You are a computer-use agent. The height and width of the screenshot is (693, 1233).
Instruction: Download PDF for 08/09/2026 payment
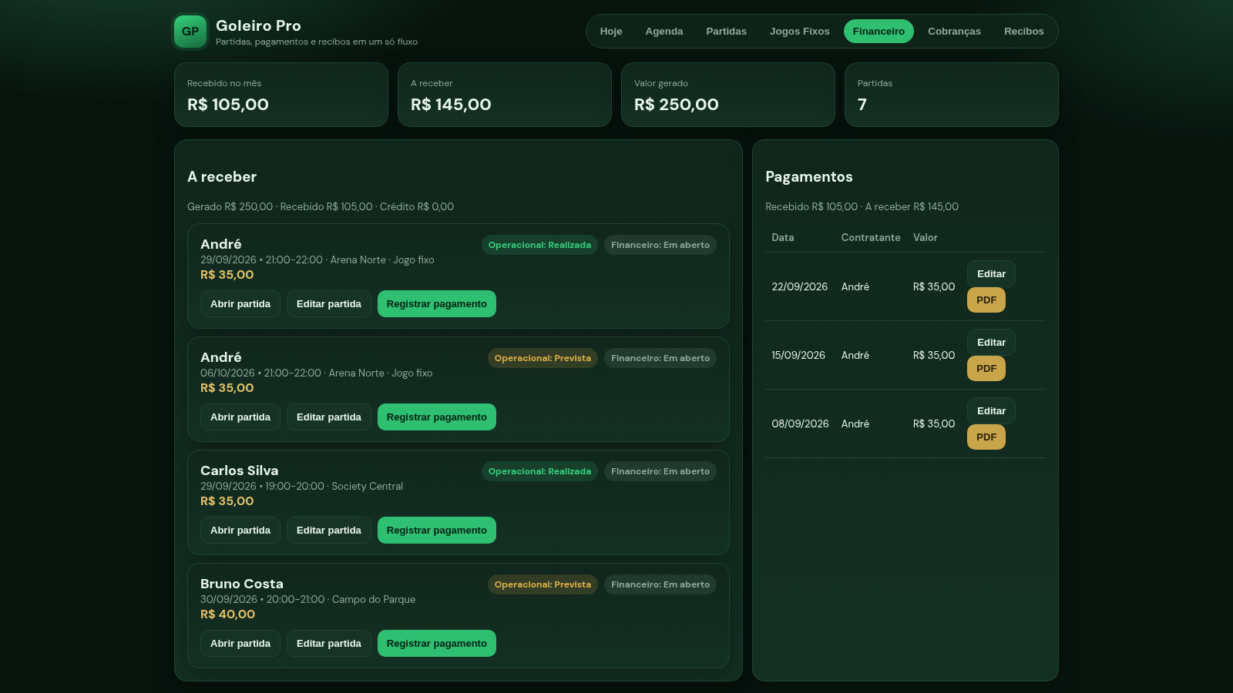click(x=986, y=437)
